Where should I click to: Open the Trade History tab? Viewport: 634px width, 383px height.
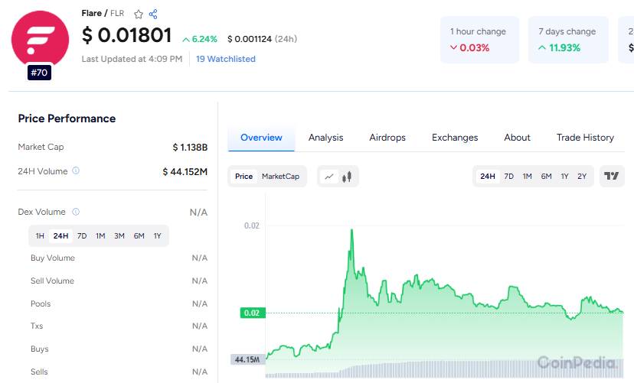(x=585, y=138)
